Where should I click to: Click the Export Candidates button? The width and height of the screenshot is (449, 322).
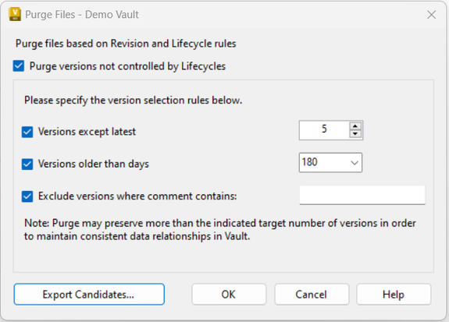(89, 294)
